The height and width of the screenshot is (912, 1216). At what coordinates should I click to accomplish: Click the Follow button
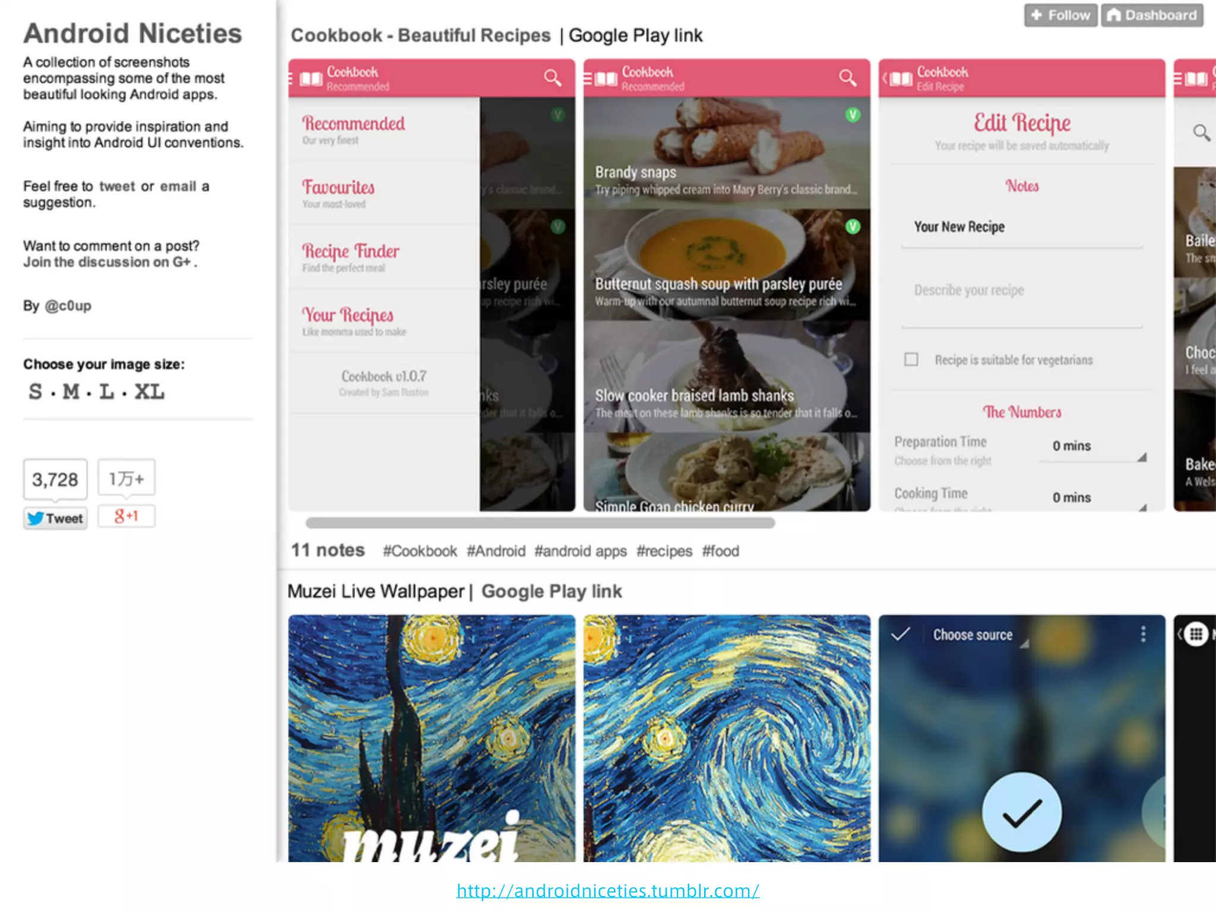click(1060, 15)
